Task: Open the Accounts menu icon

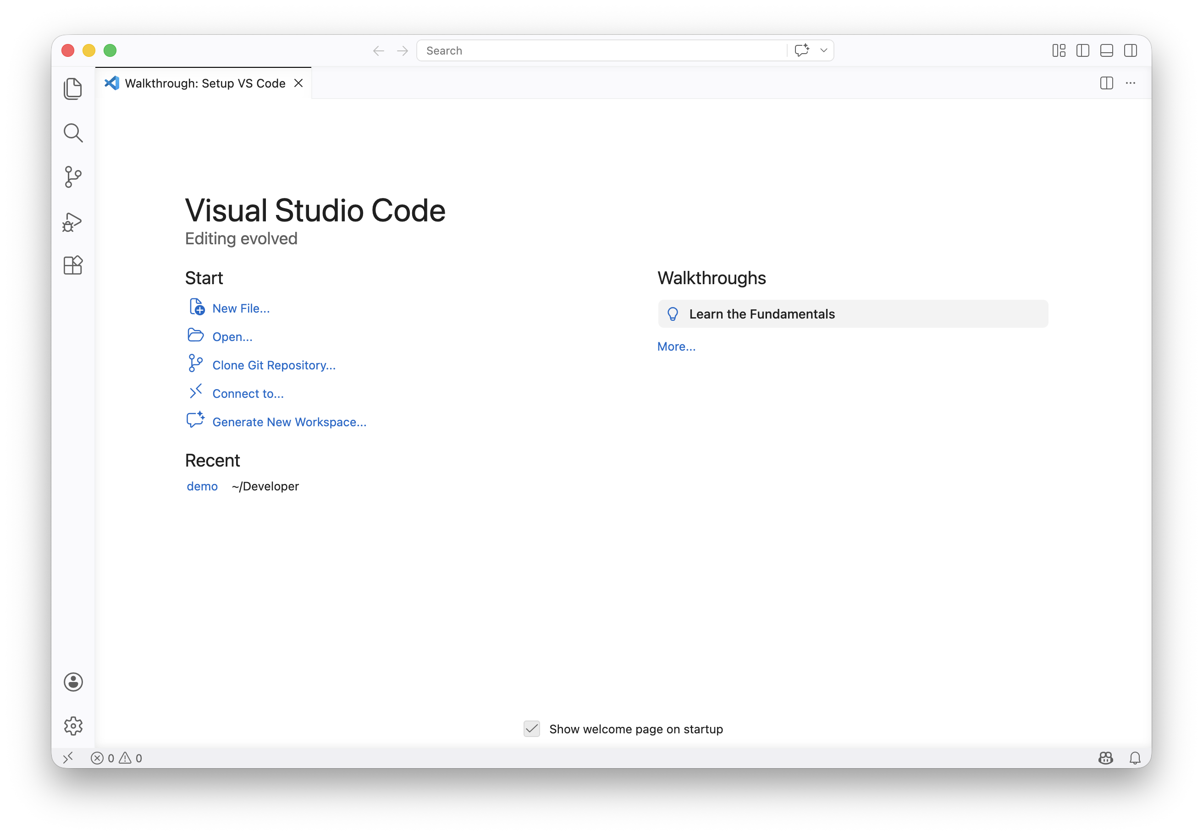Action: [x=73, y=682]
